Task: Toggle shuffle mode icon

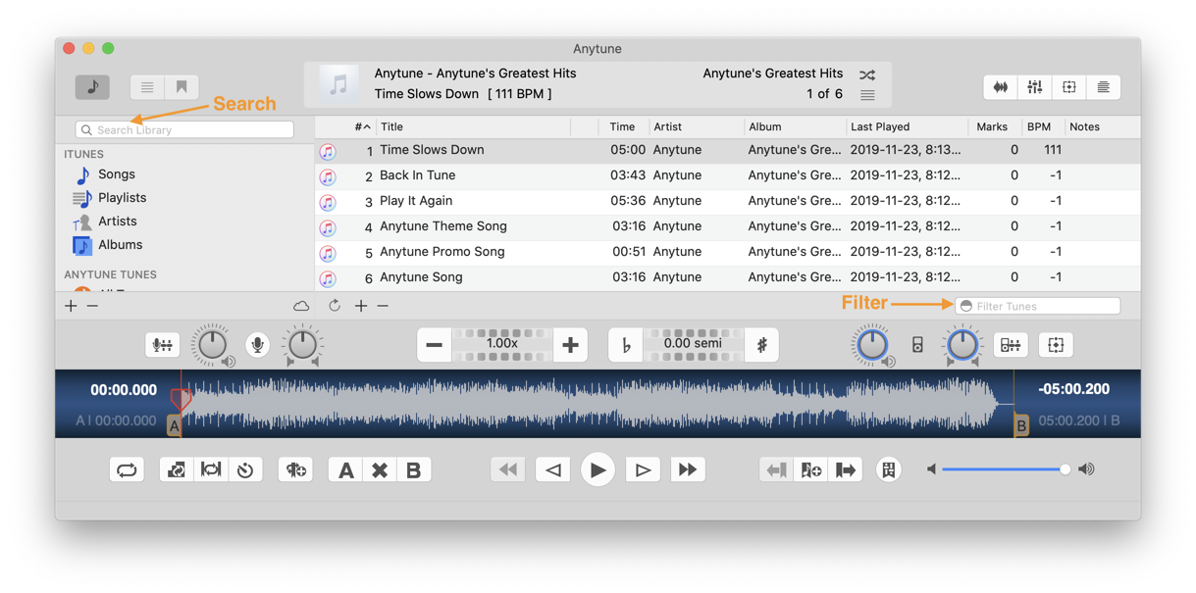Action: 867,74
